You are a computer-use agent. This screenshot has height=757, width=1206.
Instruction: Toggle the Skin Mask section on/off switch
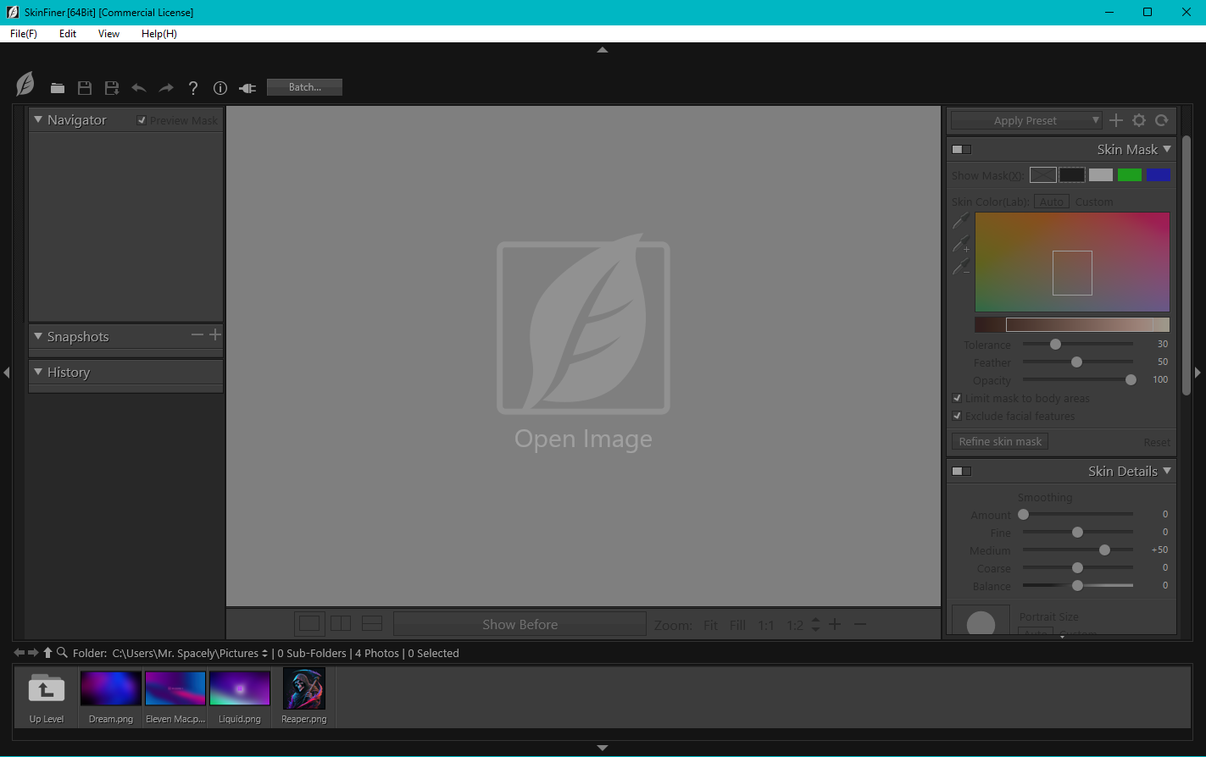pyautogui.click(x=961, y=149)
